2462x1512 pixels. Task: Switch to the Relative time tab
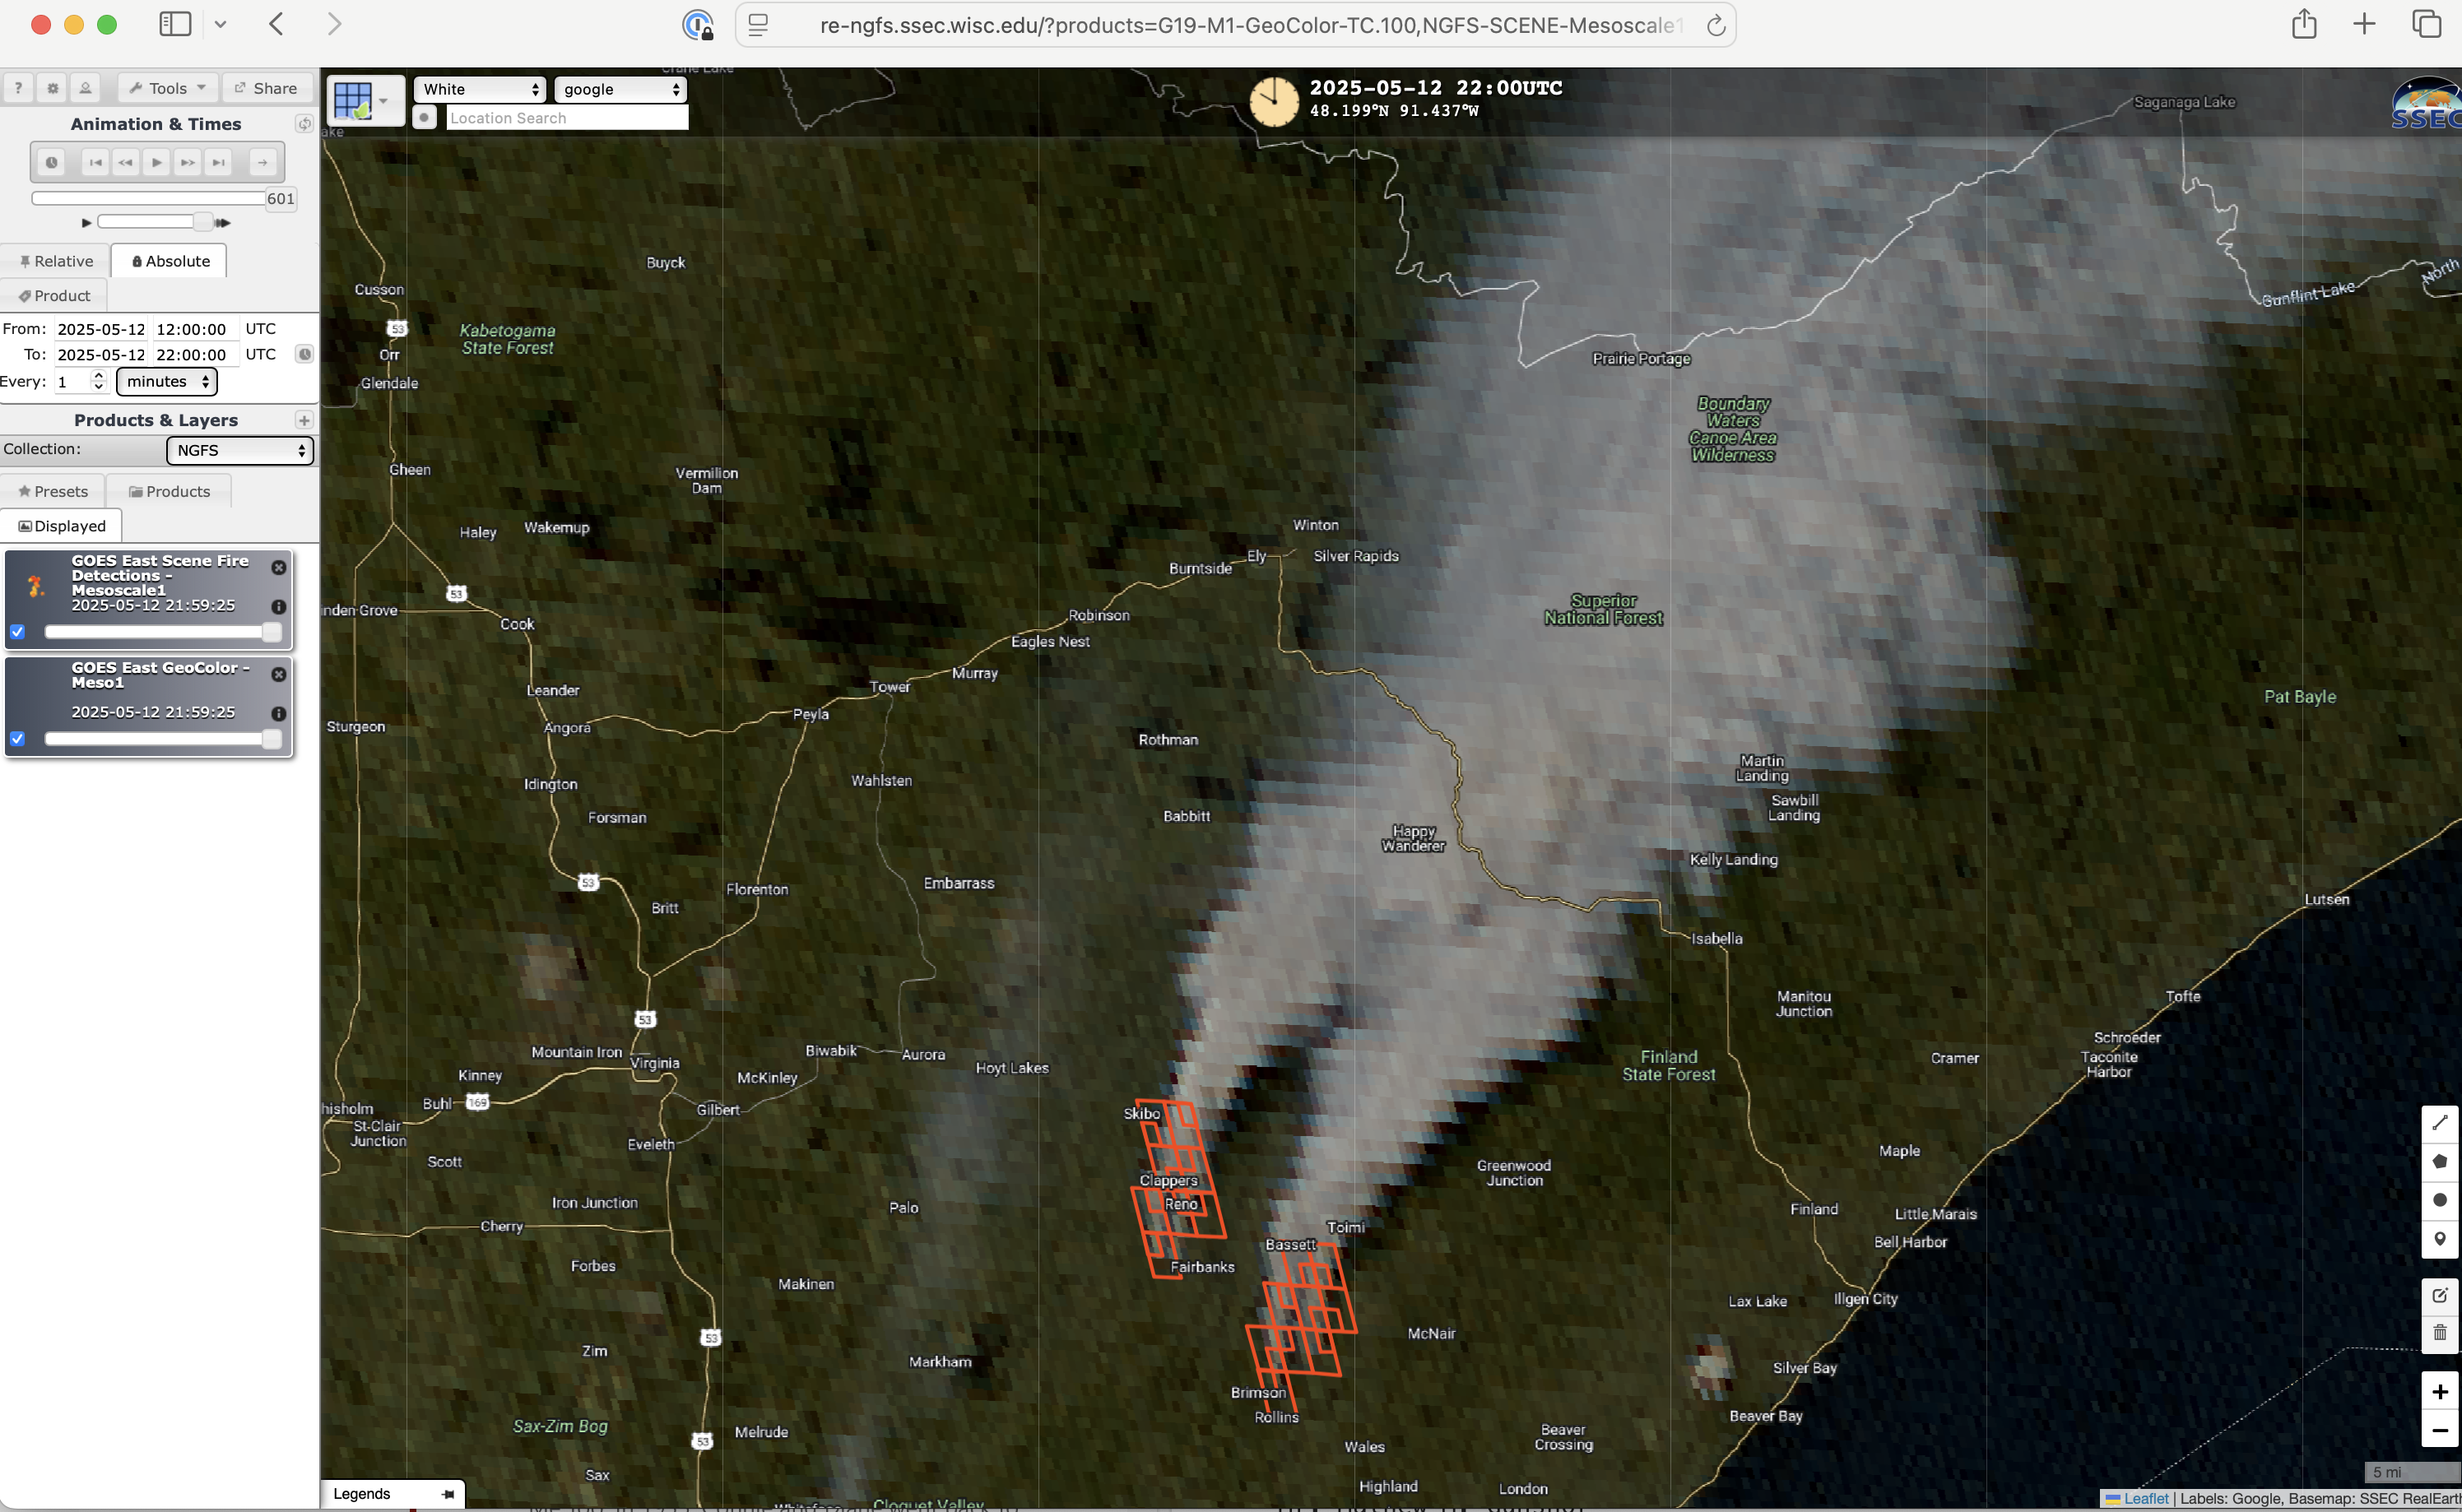pos(56,261)
